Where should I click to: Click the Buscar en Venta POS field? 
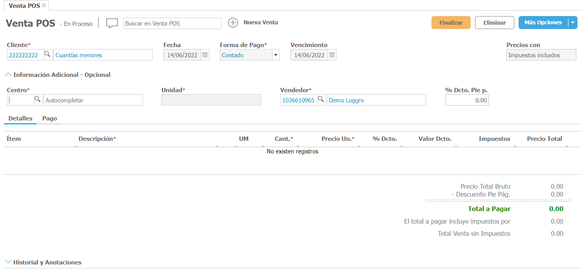pos(172,24)
